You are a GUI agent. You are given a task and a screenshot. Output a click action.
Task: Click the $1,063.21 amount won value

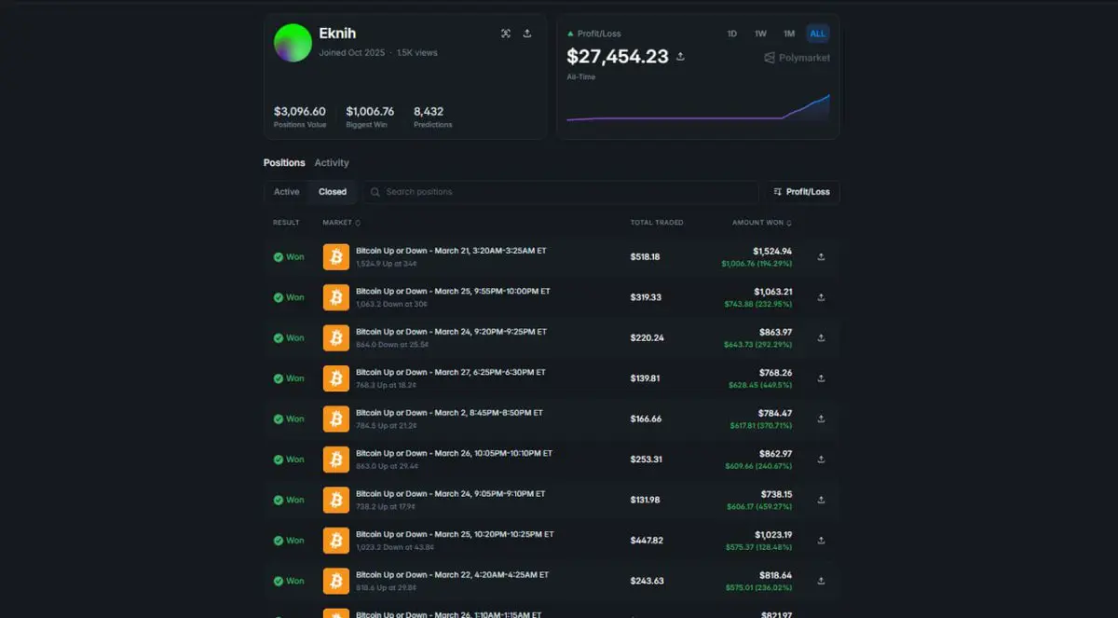[x=772, y=292]
